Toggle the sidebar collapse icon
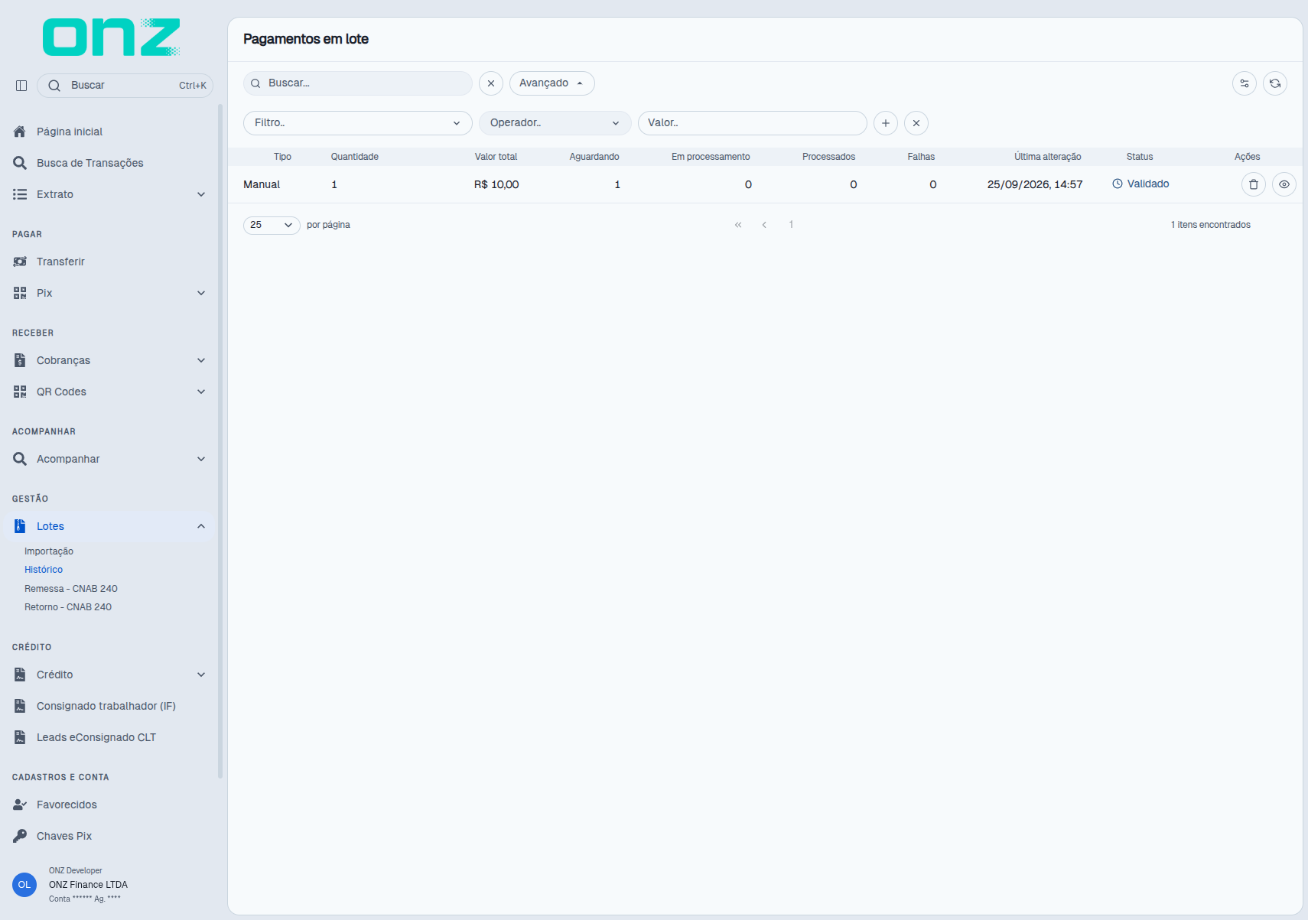This screenshot has height=920, width=1308. [x=21, y=86]
